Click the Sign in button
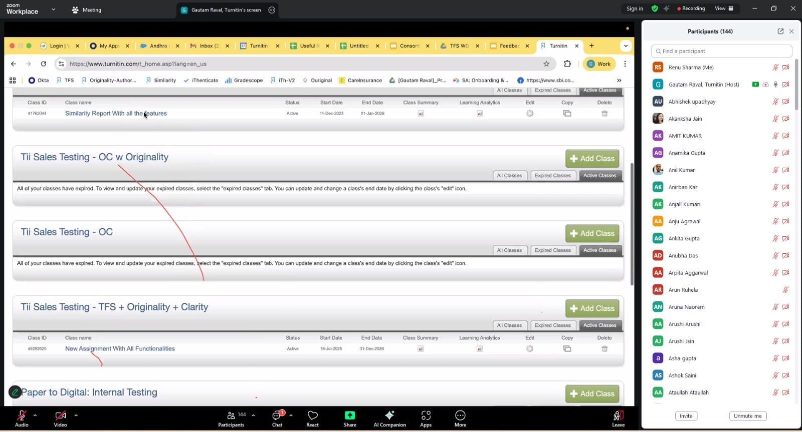Screen dimensions: 802x432 click(634, 9)
